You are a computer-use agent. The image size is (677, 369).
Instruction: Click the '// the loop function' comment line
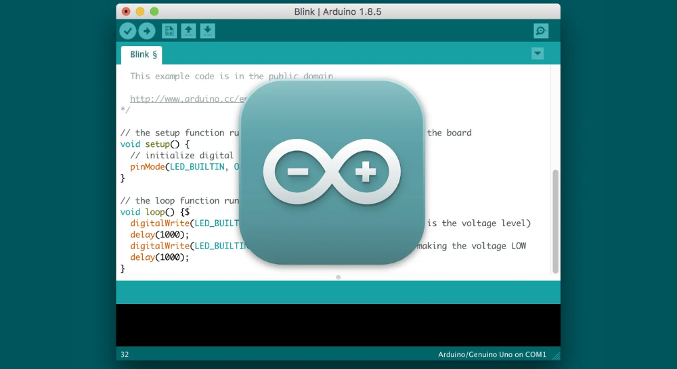pyautogui.click(x=179, y=200)
